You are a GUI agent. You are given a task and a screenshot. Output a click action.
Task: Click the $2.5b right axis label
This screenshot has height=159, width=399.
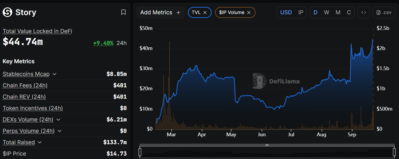click(x=383, y=28)
